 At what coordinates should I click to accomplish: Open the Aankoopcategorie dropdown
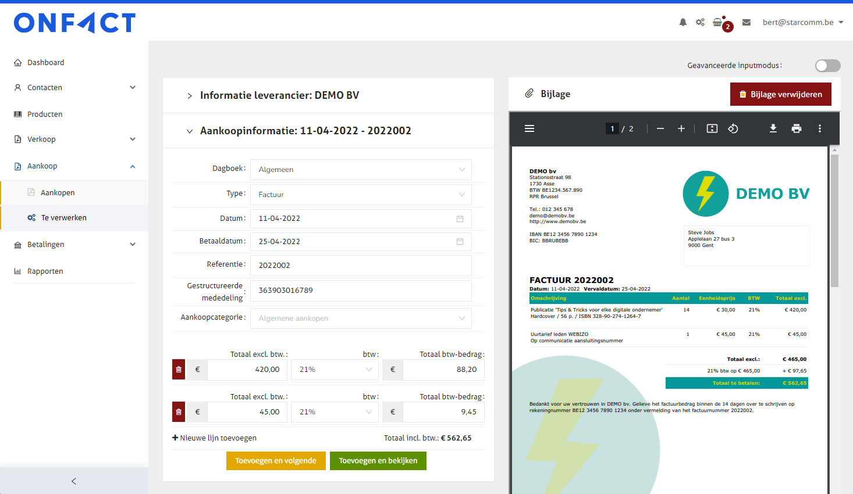pos(361,318)
